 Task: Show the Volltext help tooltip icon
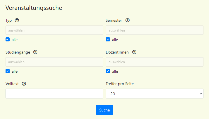click(x=24, y=84)
